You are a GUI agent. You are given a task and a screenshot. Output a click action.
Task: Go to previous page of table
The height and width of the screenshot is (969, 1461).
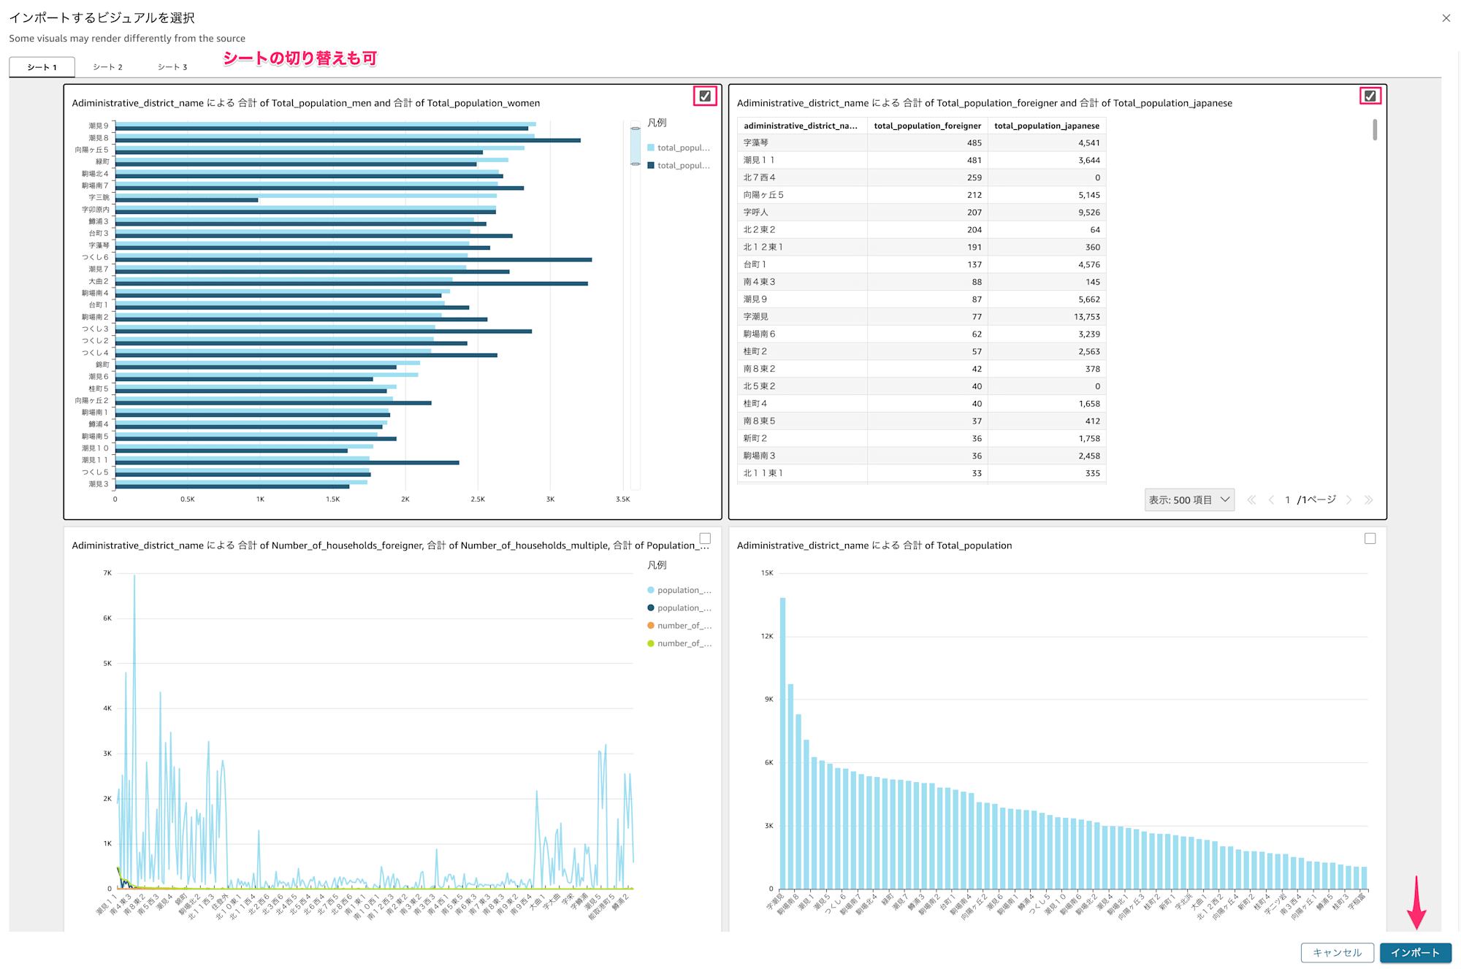tap(1271, 499)
